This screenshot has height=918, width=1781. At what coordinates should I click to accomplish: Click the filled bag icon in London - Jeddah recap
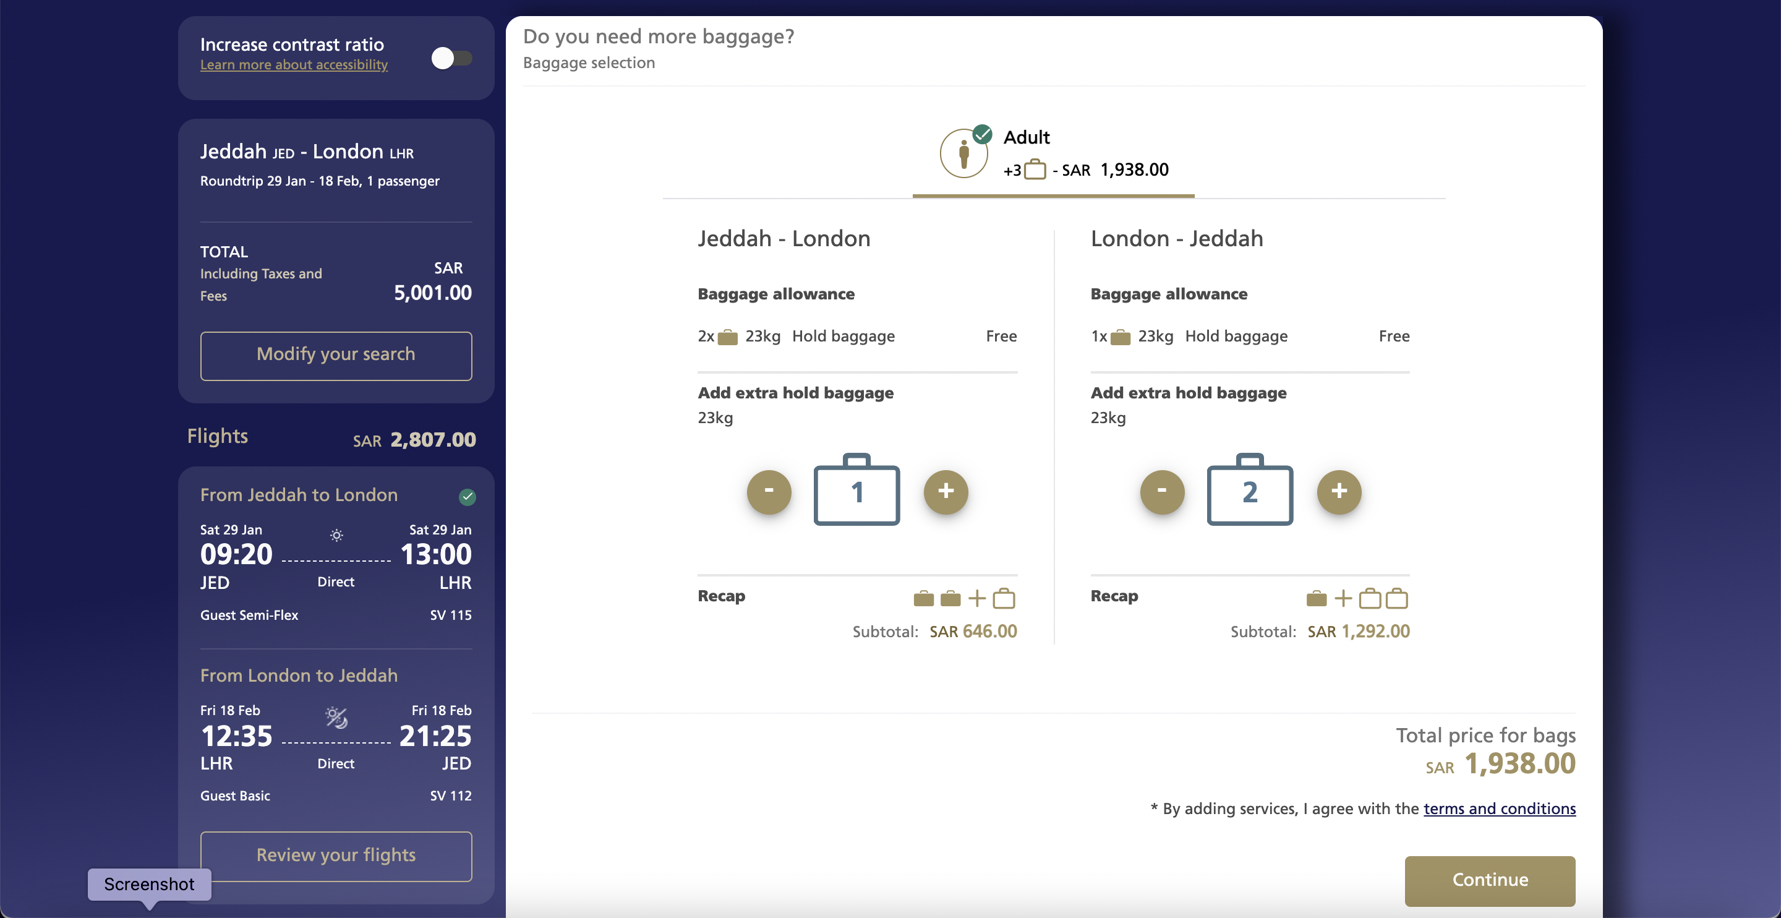(1317, 598)
